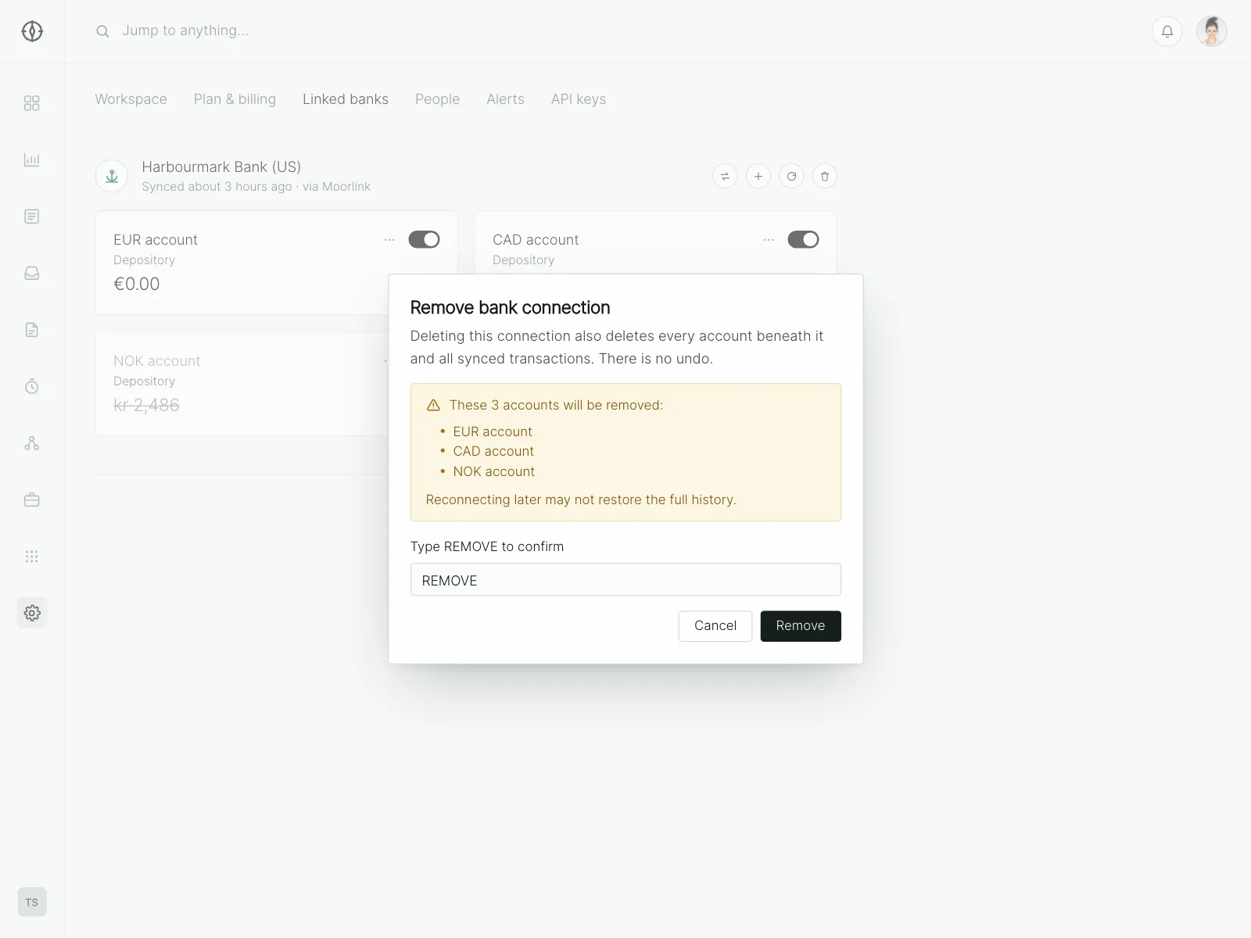Viewport: 1251px width, 938px height.
Task: Open the CAD account more options menu
Action: point(769,240)
